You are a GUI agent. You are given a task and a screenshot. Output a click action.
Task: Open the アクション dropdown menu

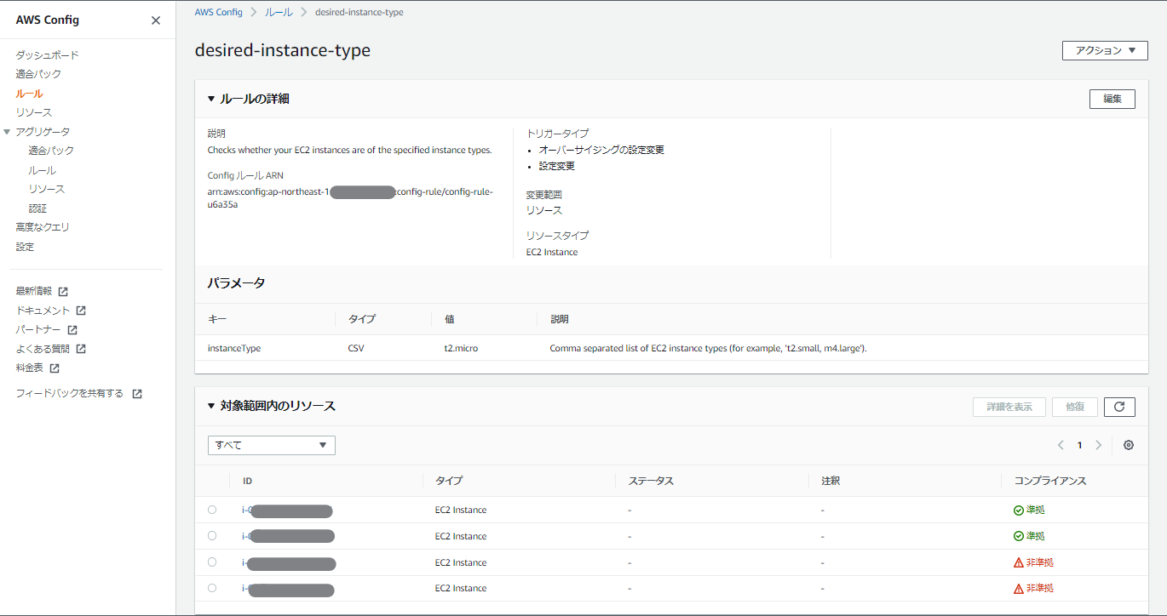1104,50
